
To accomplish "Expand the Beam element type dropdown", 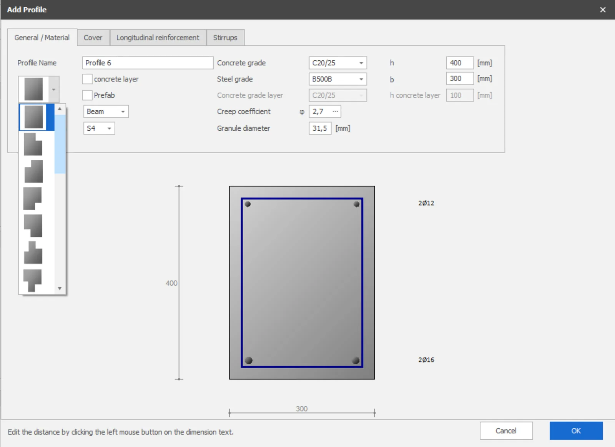I will [x=106, y=111].
